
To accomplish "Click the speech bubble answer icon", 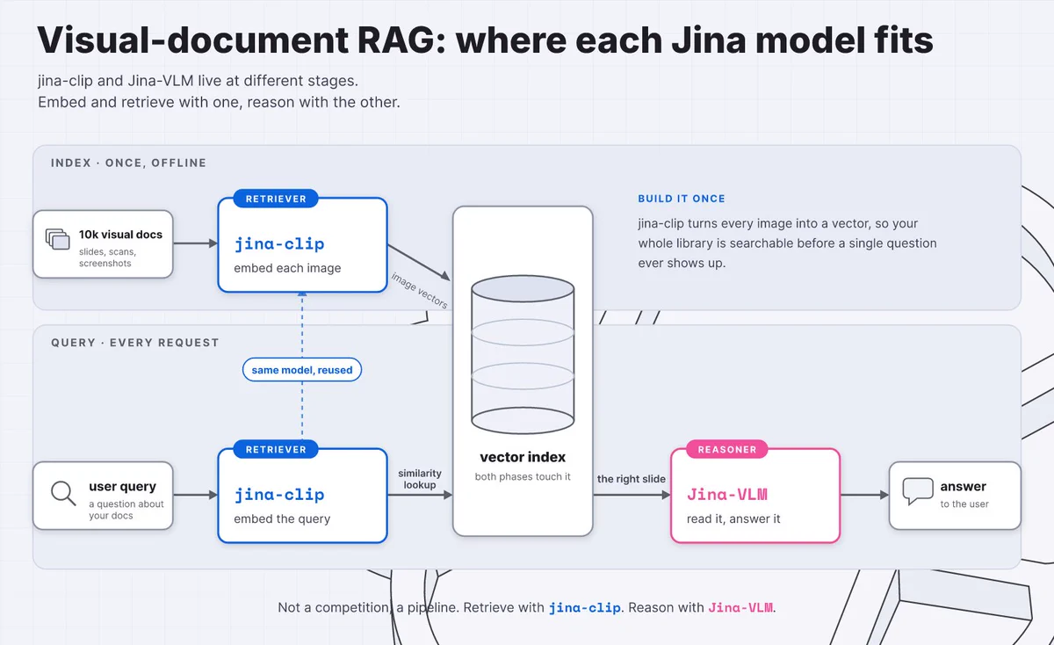I will tap(918, 491).
